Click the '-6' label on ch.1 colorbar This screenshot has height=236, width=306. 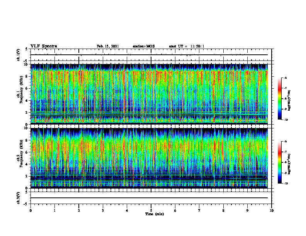[x=286, y=78]
